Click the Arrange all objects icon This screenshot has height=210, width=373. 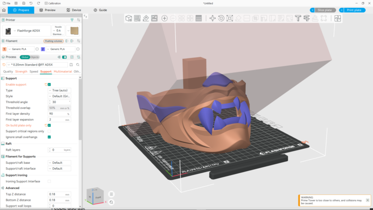point(154,18)
